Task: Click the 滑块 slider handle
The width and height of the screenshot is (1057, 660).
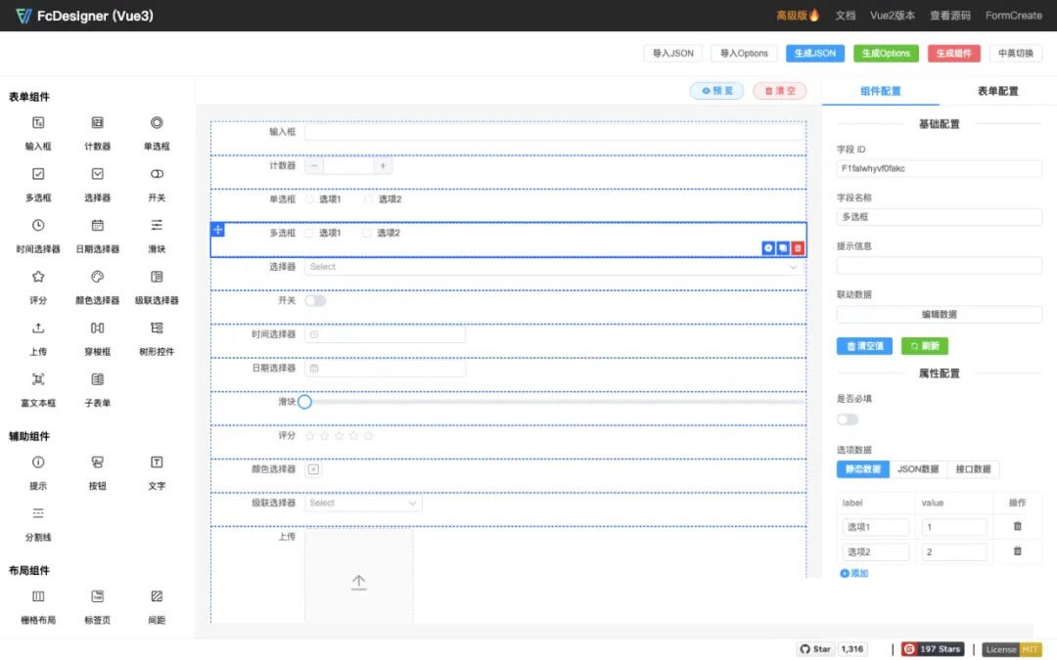Action: click(x=304, y=402)
